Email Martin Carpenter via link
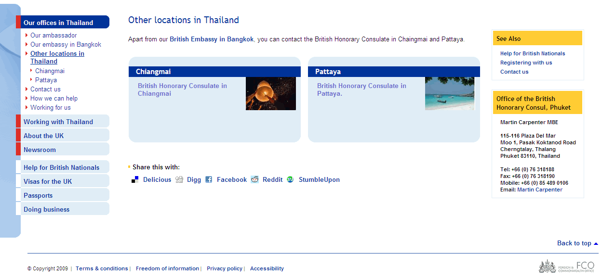Image resolution: width=602 pixels, height=279 pixels. point(539,190)
